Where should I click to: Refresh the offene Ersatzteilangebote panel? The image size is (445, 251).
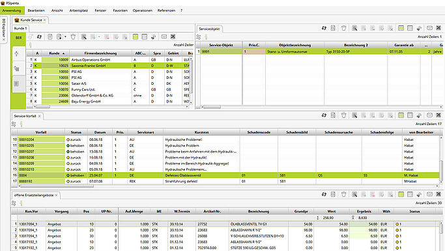tap(324, 194)
